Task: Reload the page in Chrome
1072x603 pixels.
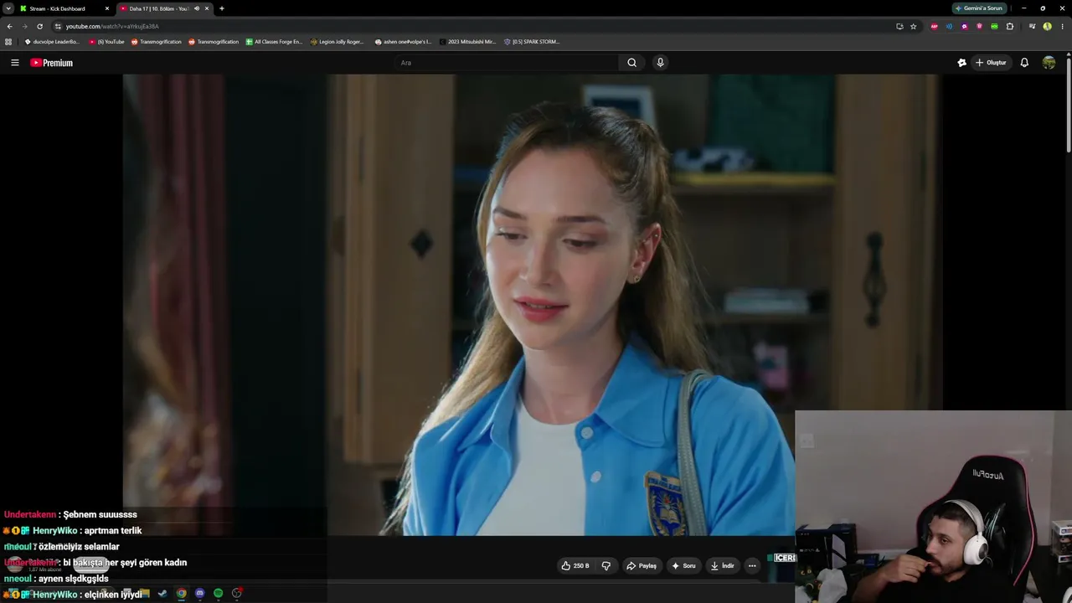Action: (39, 26)
